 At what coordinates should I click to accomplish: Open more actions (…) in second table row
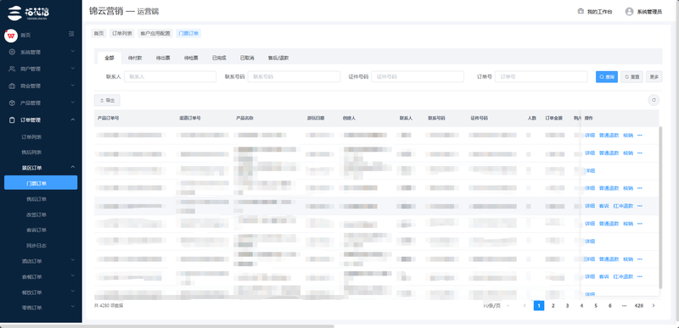tap(640, 153)
